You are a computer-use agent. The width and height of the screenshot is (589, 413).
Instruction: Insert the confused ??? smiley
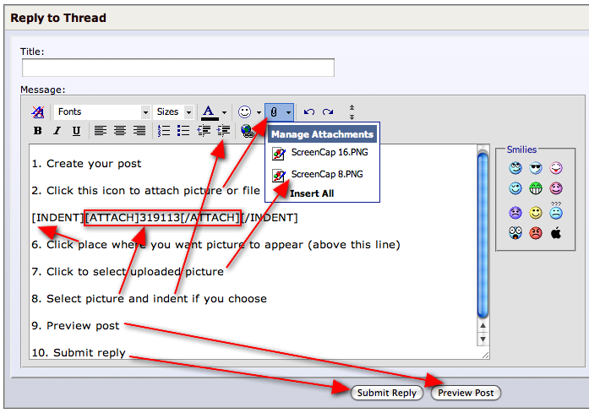tap(556, 210)
